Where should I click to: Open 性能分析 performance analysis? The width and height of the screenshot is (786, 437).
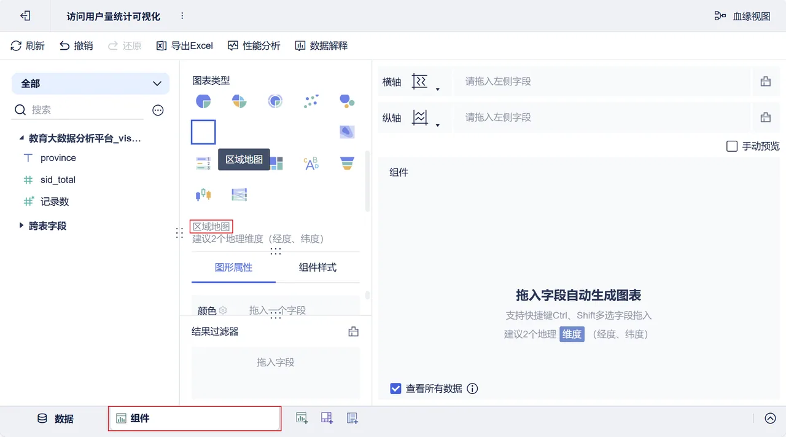(254, 45)
